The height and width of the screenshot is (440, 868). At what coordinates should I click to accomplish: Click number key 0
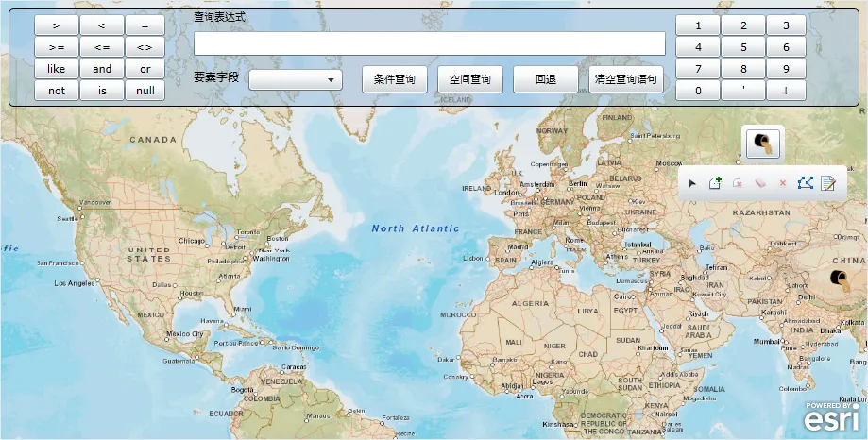coord(698,91)
